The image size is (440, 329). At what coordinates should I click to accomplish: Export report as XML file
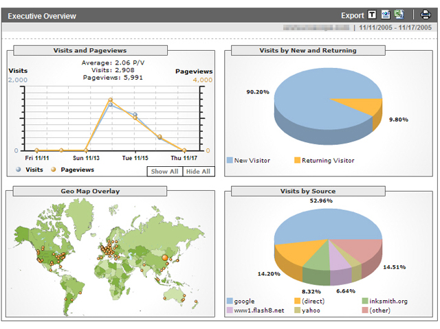[x=385, y=14]
